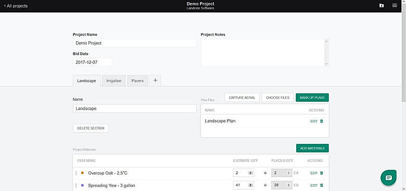The height and width of the screenshot is (191, 406).
Task: Delete the Landscape Plan file
Action: [321, 121]
